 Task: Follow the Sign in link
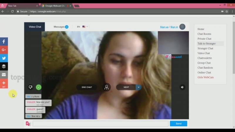point(174,27)
